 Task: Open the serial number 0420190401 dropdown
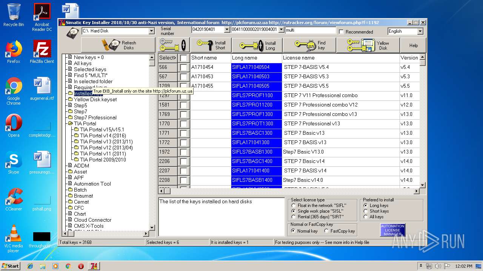tap(227, 30)
